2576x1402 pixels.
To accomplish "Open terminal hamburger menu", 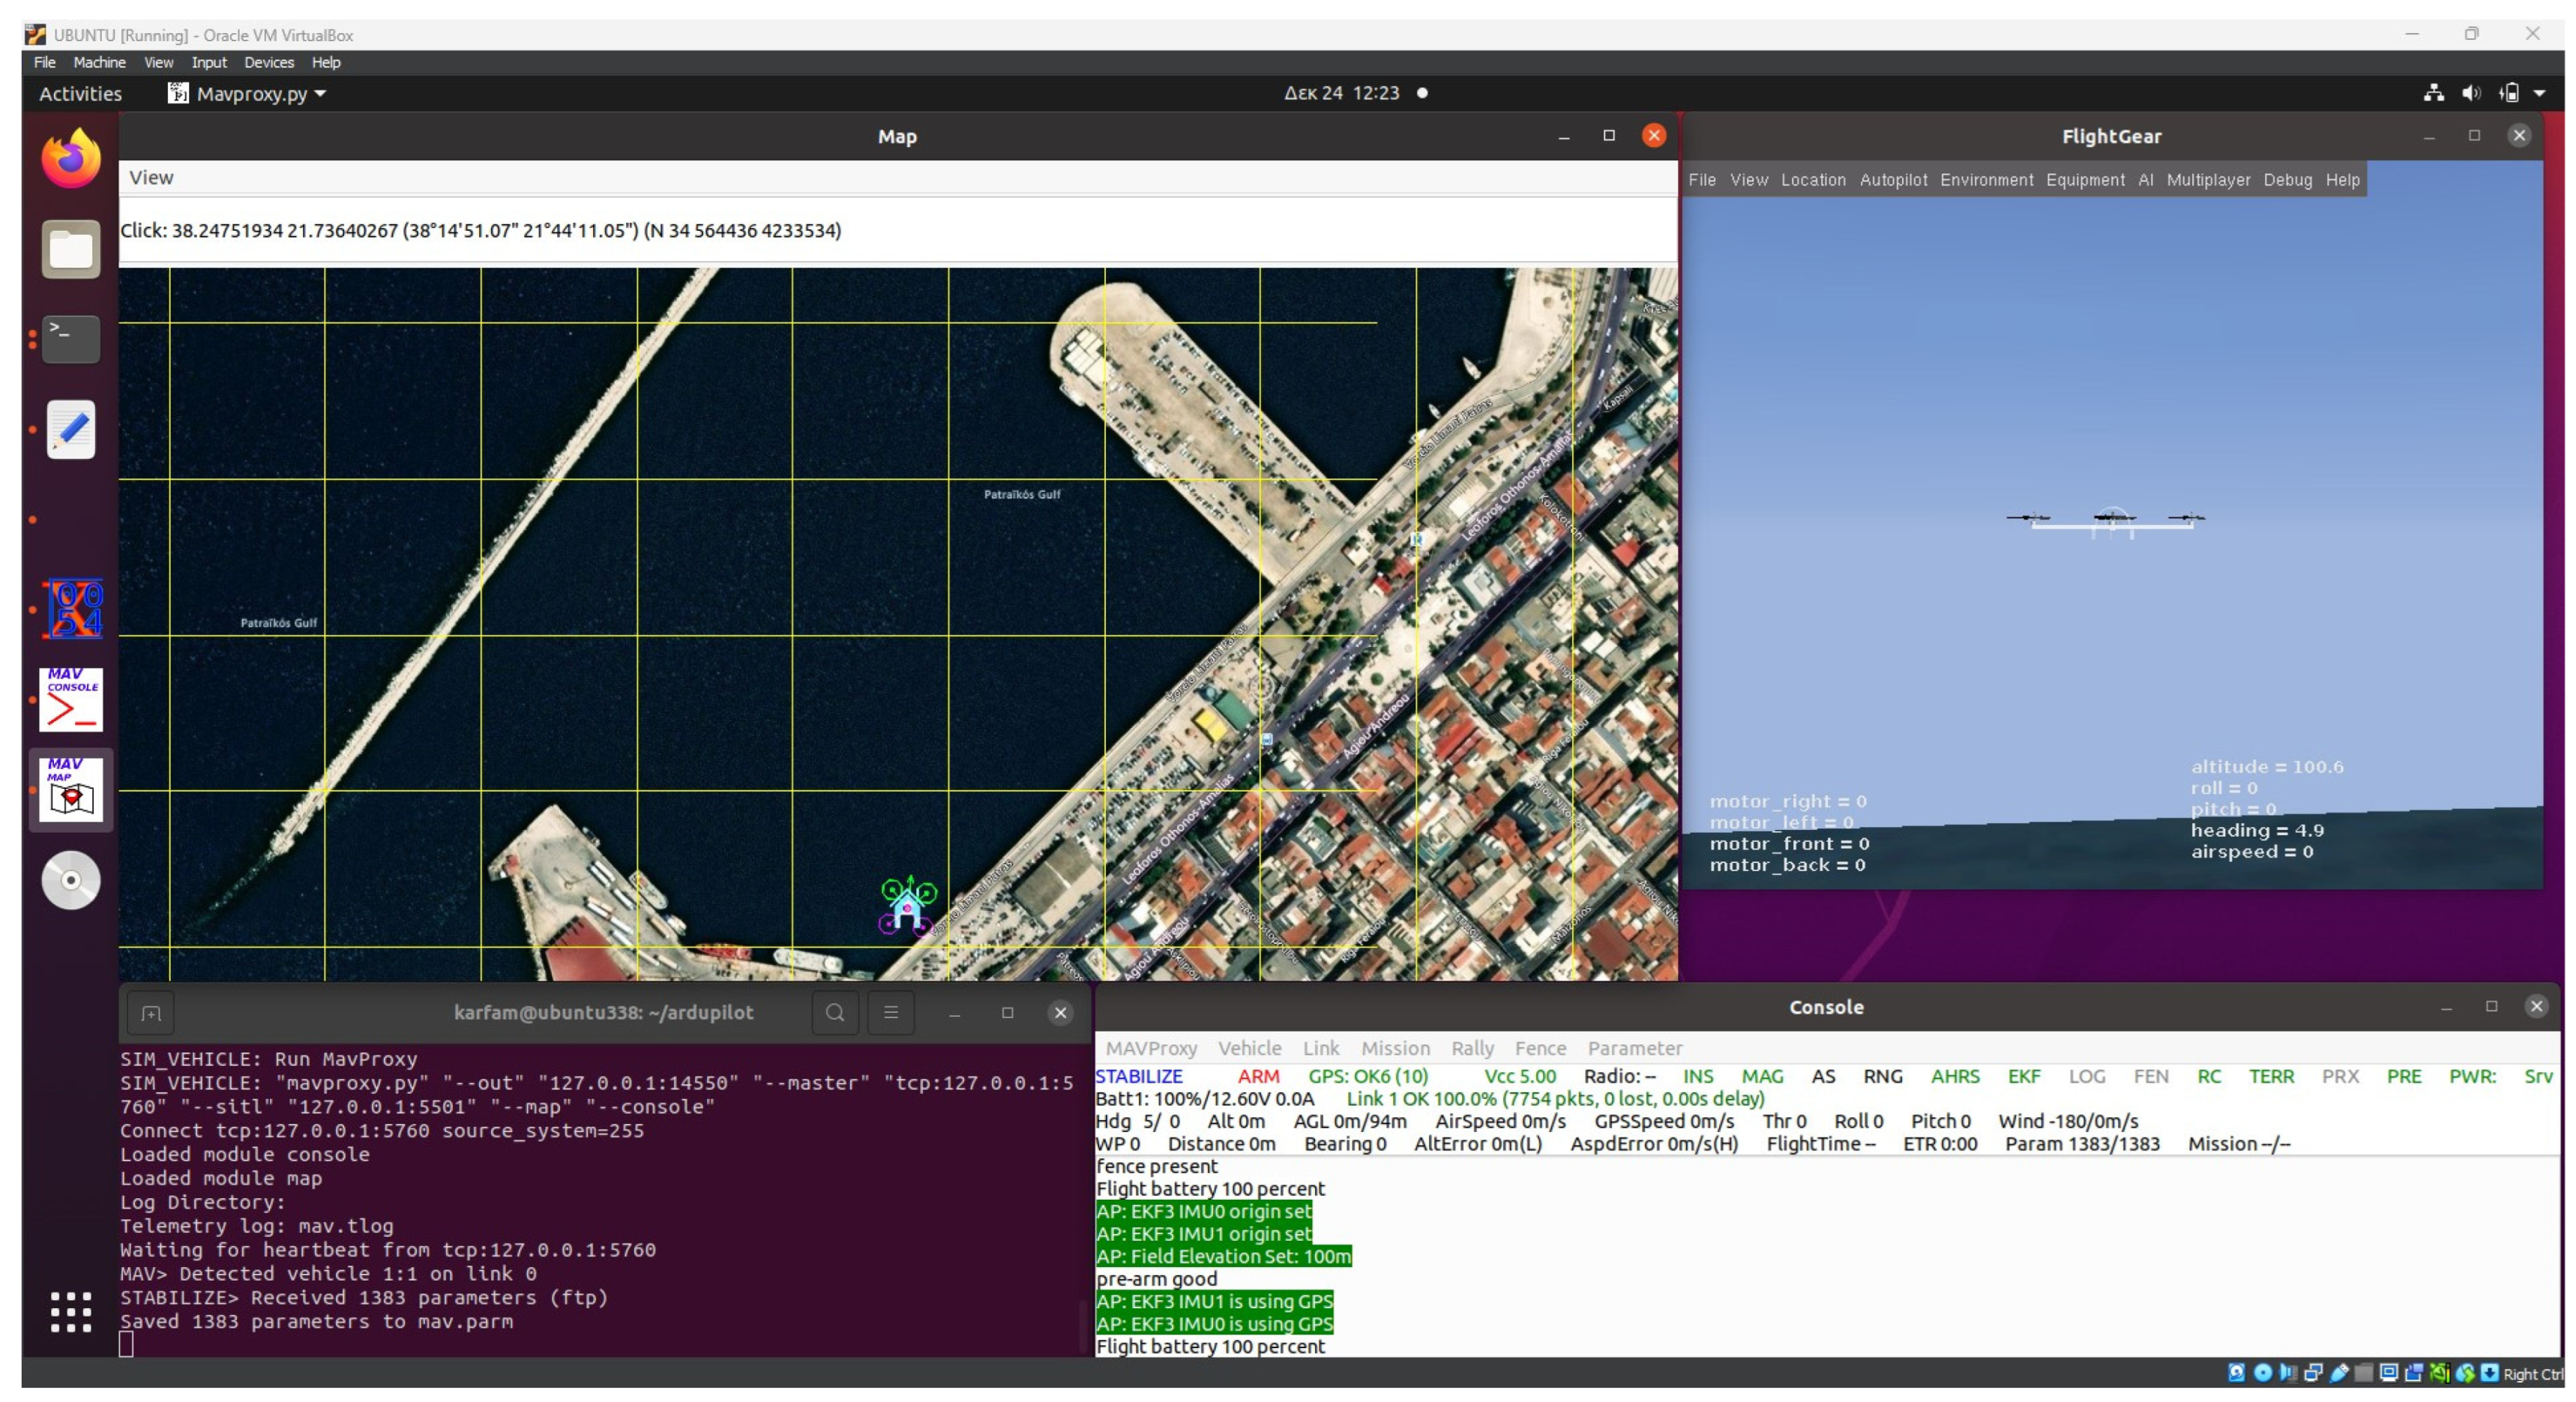I will click(891, 1013).
